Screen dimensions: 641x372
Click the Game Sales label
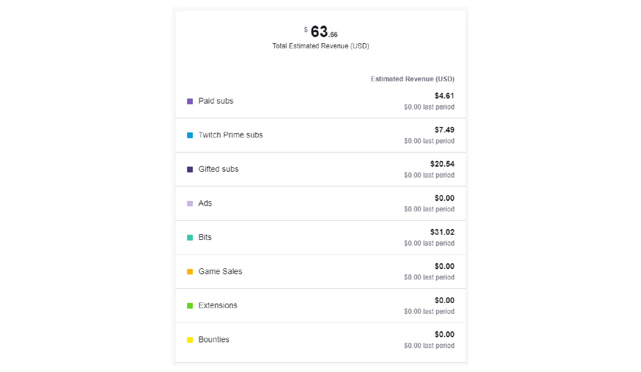coord(220,271)
